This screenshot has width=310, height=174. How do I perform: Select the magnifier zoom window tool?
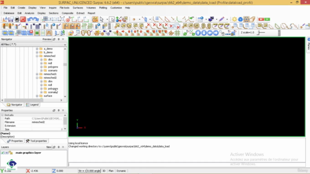[x=62, y=19]
